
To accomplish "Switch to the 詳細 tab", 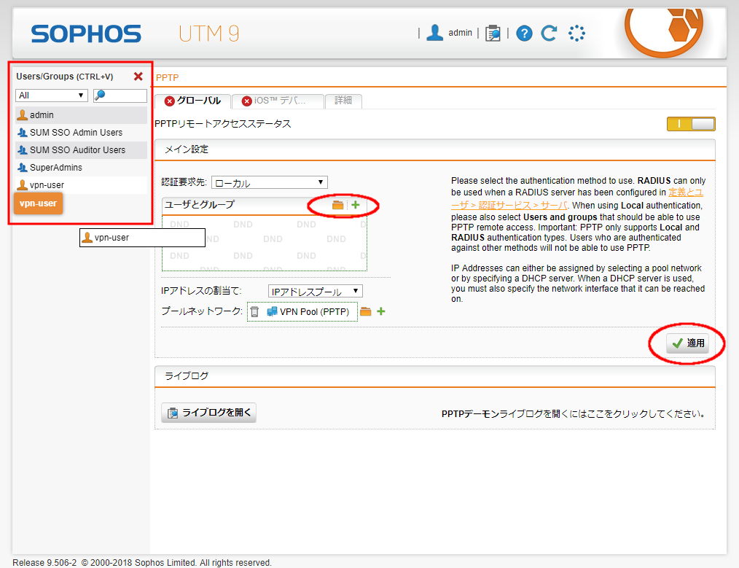I will point(343,101).
